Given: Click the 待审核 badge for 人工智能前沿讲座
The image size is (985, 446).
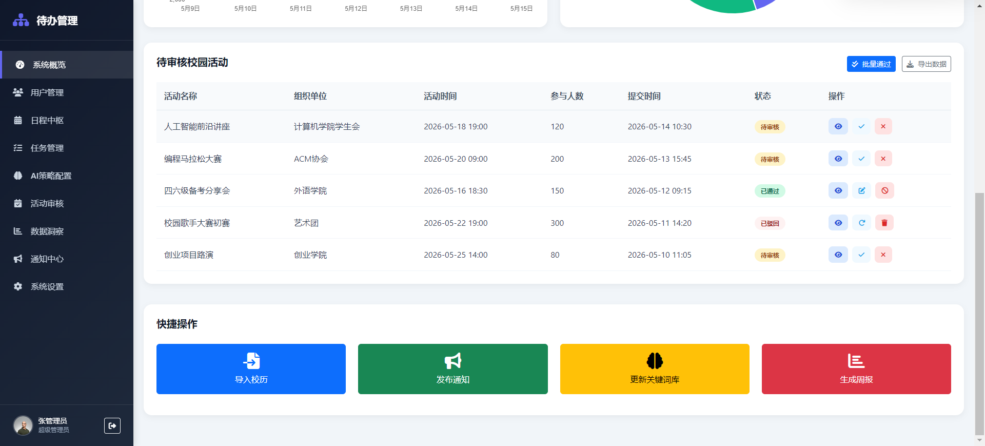Looking at the screenshot, I should (770, 127).
